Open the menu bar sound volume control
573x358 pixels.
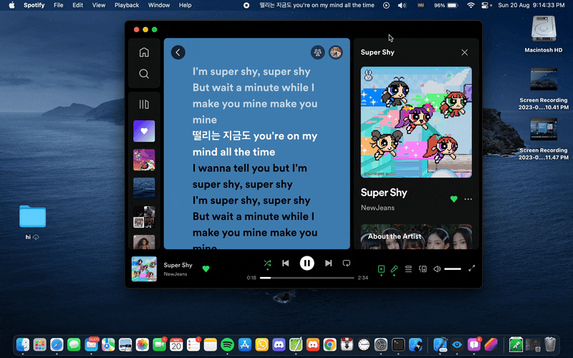[402, 5]
